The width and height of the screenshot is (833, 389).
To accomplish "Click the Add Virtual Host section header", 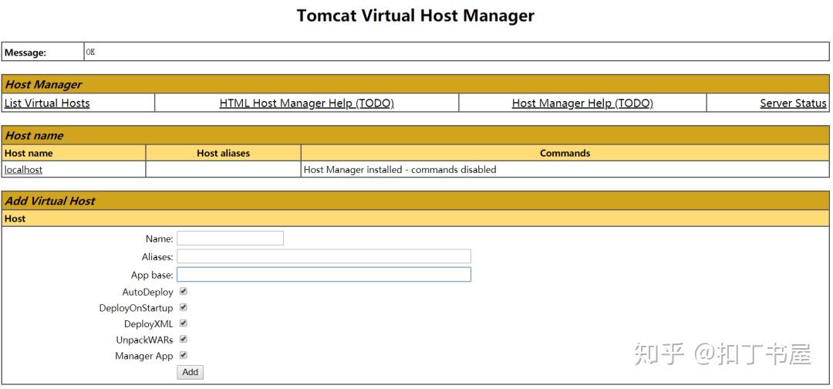I will pos(415,201).
